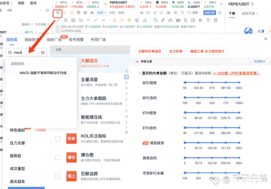Click the filter funnel icon
Image resolution: width=271 pixels, height=189 pixels.
(208, 20)
